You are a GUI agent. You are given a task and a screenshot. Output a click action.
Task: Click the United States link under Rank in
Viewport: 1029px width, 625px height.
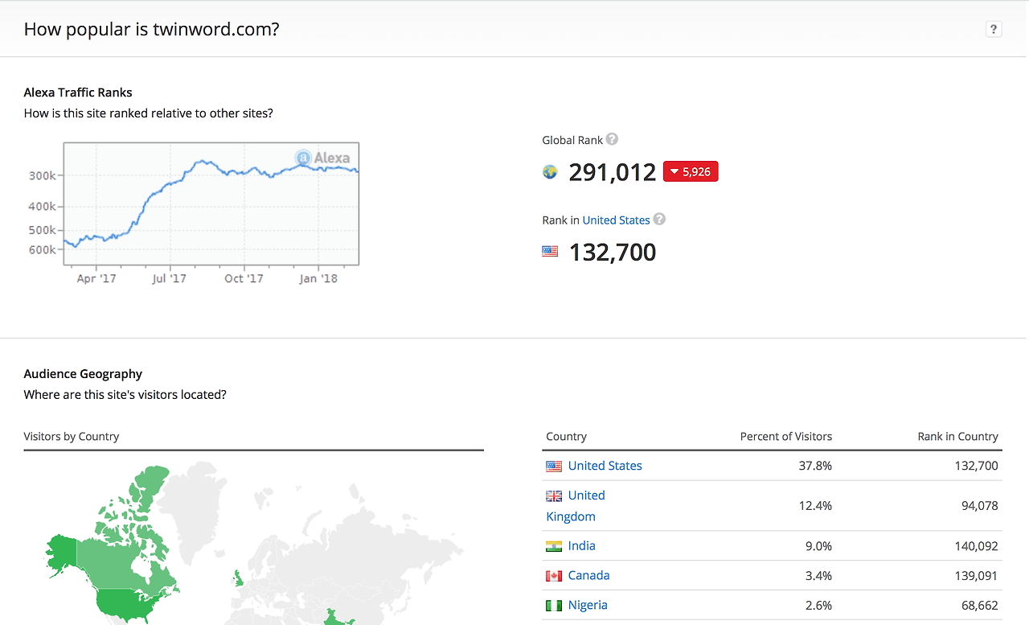click(x=616, y=220)
